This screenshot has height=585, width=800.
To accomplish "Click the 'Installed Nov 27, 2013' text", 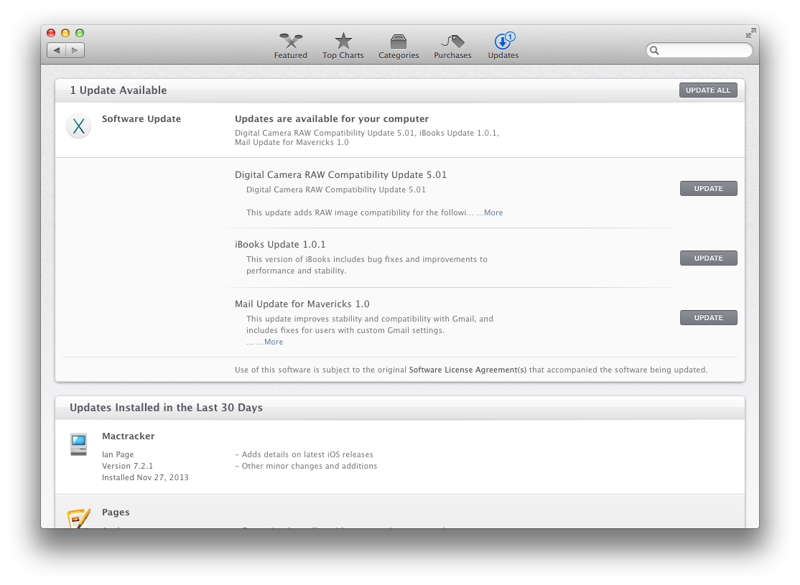I will point(145,477).
